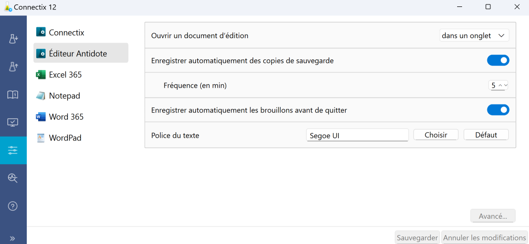Viewport: 529px width, 244px height.
Task: Click the flask with down arrow sidebar icon
Action: coord(13,39)
